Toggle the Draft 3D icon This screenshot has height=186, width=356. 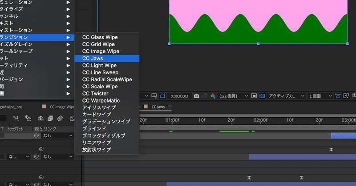point(28,118)
